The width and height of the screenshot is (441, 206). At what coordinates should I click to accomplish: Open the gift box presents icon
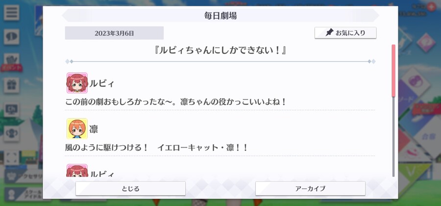(x=12, y=85)
